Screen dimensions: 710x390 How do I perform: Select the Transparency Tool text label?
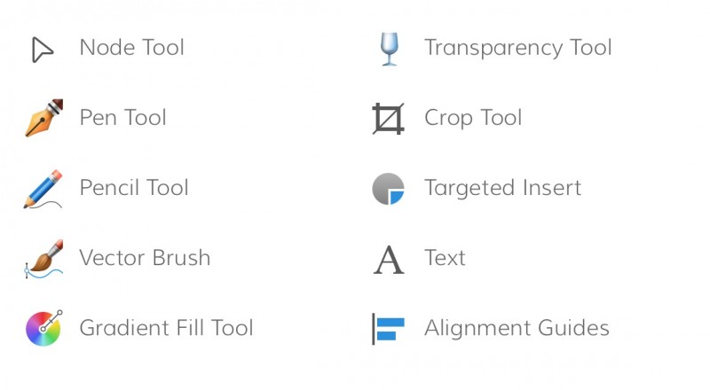[x=518, y=48]
